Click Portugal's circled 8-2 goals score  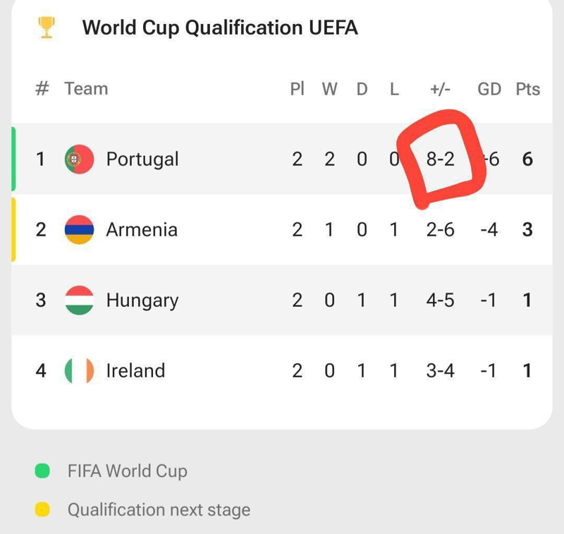coord(441,159)
